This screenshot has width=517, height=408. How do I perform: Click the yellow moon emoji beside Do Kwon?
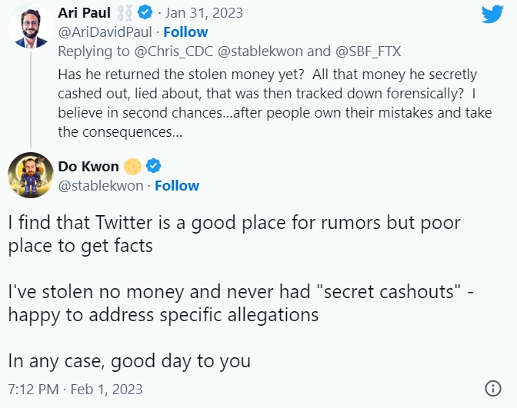click(x=132, y=166)
